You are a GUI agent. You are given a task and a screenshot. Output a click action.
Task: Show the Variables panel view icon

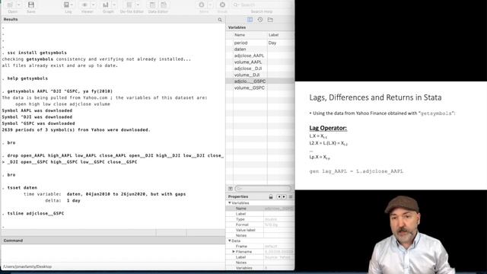250,20
